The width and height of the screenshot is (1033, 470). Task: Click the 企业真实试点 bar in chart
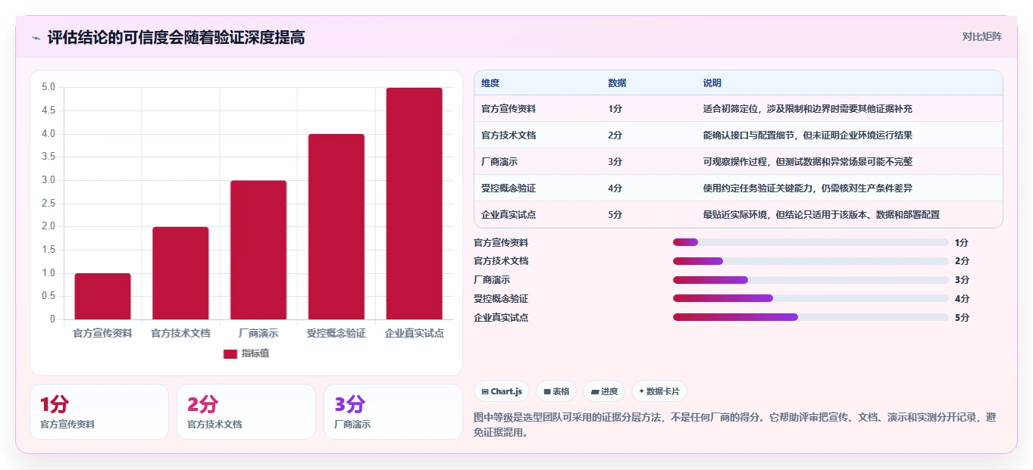[415, 204]
